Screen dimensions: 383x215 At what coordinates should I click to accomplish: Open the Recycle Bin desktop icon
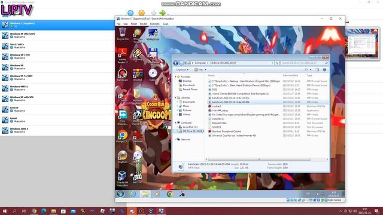click(122, 34)
